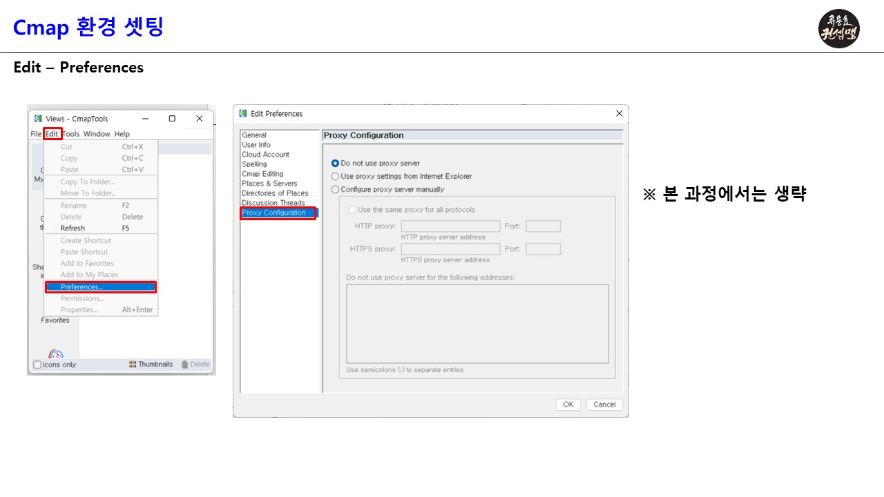
Task: Click Paste Shortcut entry
Action: coord(101,252)
